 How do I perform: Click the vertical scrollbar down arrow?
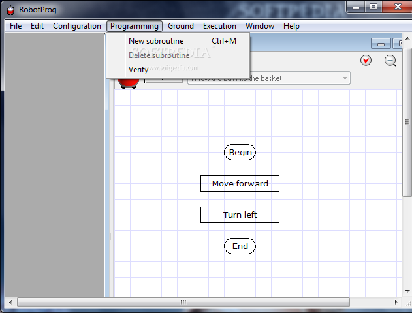[x=407, y=291]
